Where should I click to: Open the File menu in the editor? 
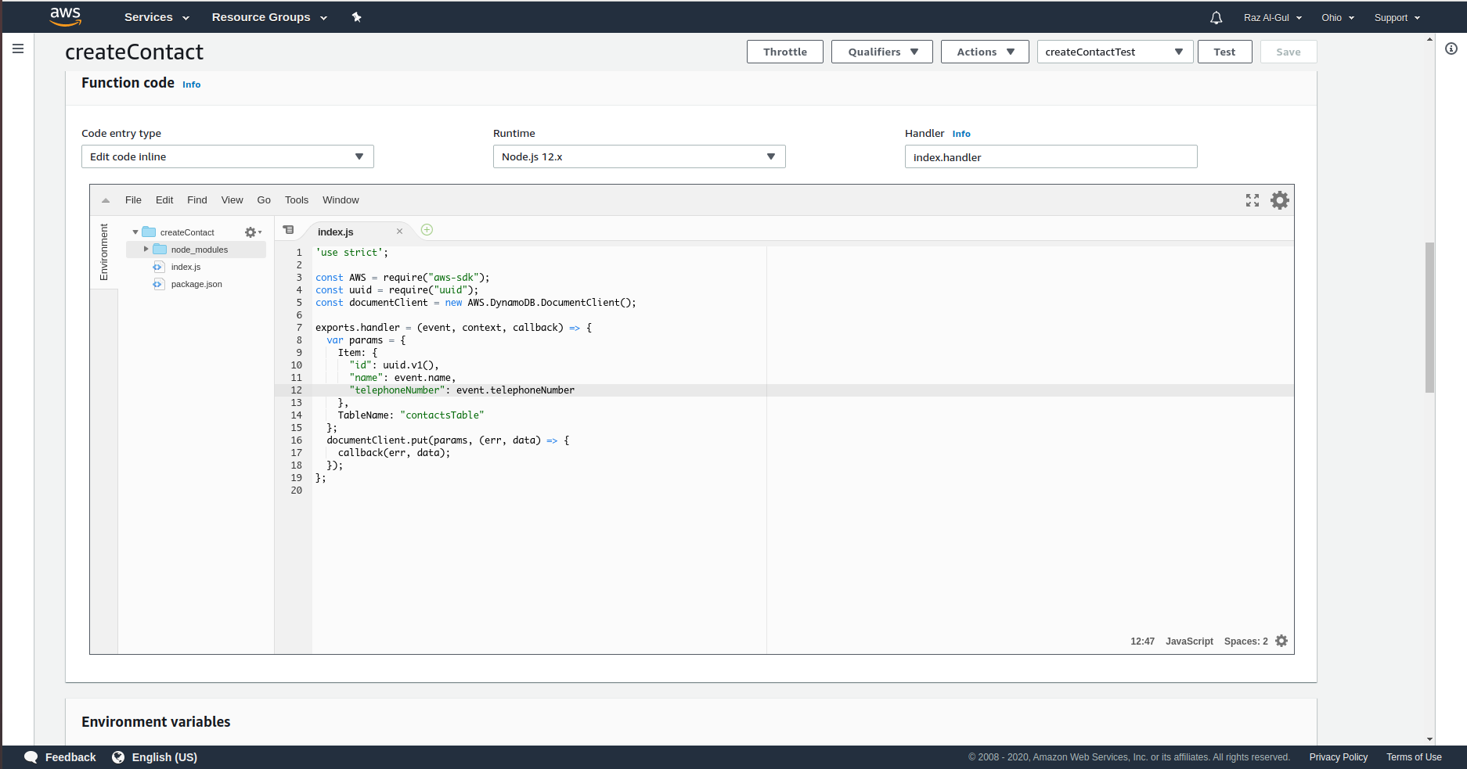click(x=133, y=199)
